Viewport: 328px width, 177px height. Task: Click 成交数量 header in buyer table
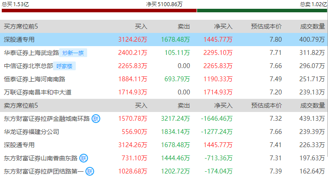313,26
